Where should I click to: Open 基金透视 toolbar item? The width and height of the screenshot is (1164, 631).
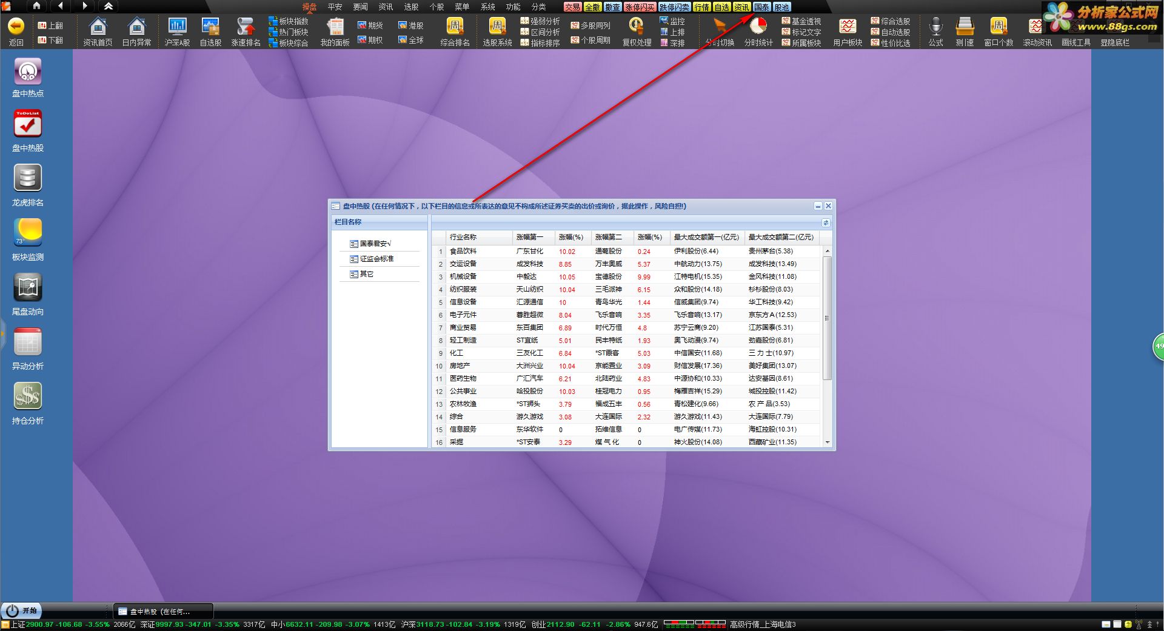(x=801, y=21)
